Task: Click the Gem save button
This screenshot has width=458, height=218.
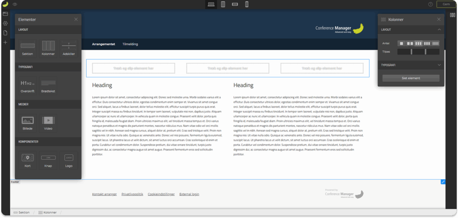Action: (x=445, y=4)
